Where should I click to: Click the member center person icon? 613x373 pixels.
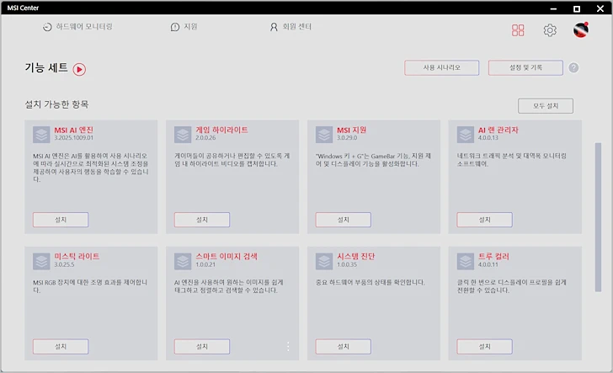tap(274, 27)
